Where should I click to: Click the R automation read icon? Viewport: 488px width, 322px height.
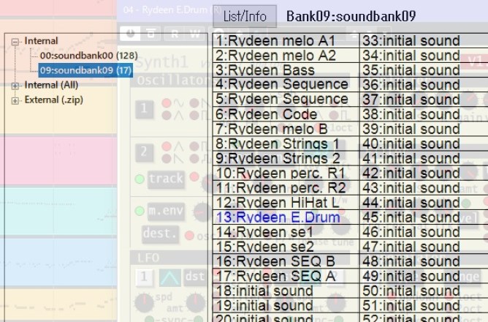pos(175,33)
